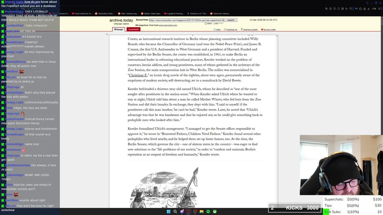Click the Opera browser taskbar icon
This screenshot has height=215, width=383.
click(x=188, y=212)
